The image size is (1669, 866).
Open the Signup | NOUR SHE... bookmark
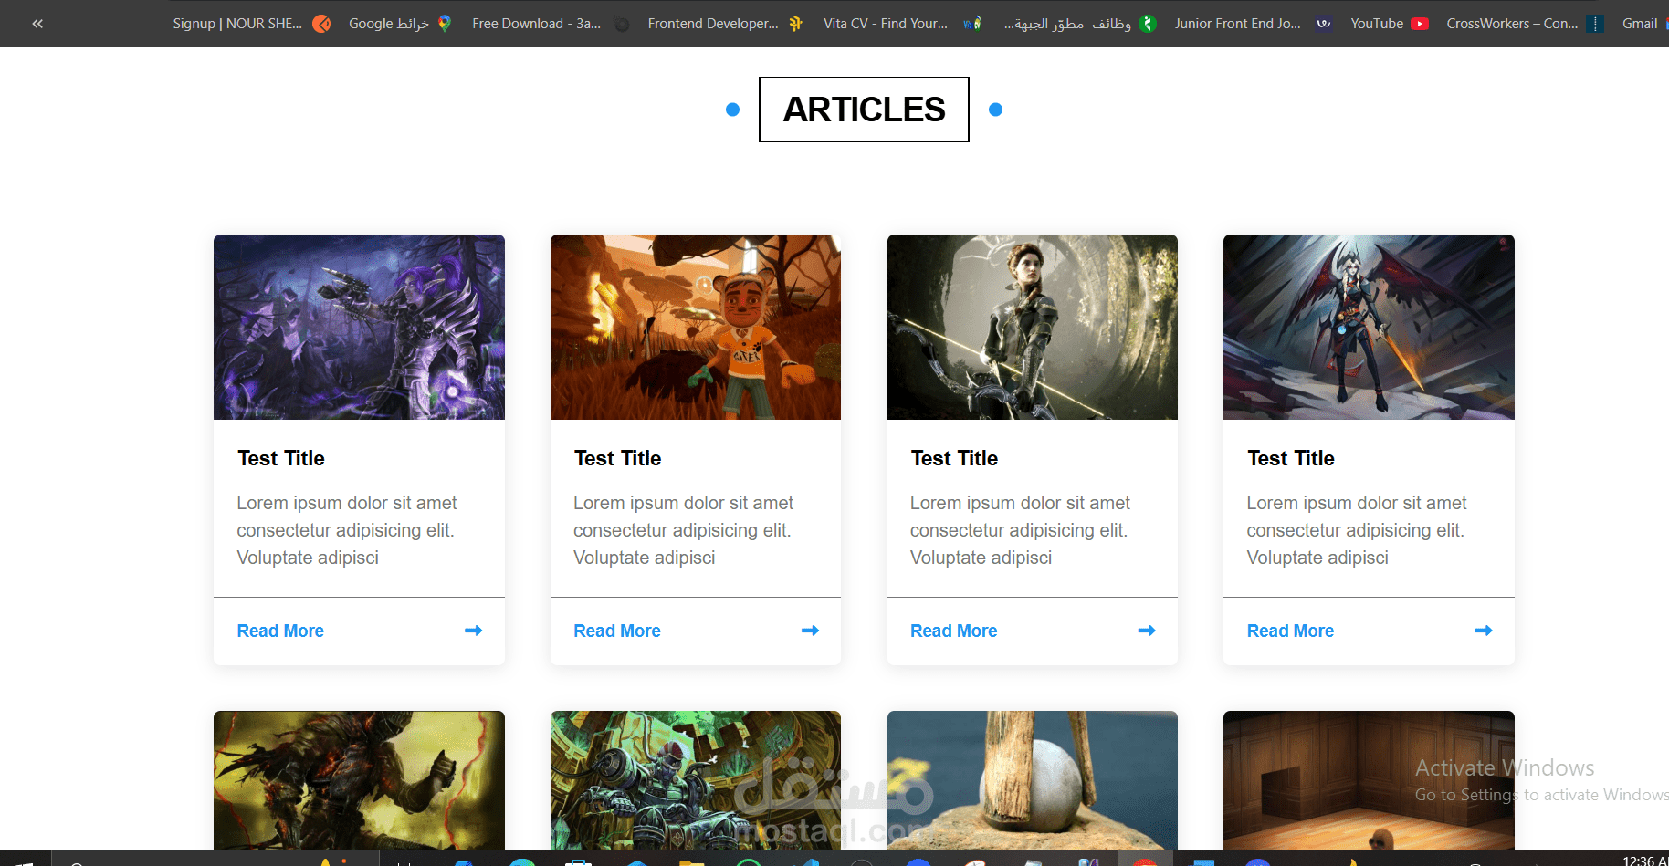click(x=251, y=24)
